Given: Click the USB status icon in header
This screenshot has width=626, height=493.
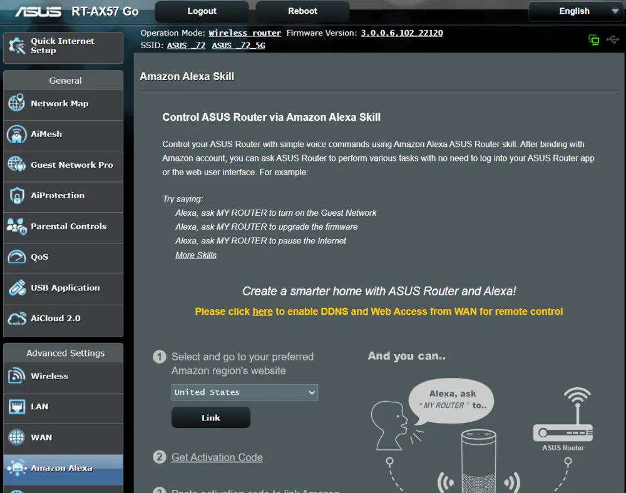Looking at the screenshot, I should point(612,39).
